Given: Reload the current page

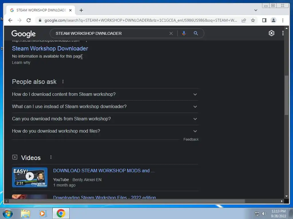Looking at the screenshot, I should click(29, 20).
